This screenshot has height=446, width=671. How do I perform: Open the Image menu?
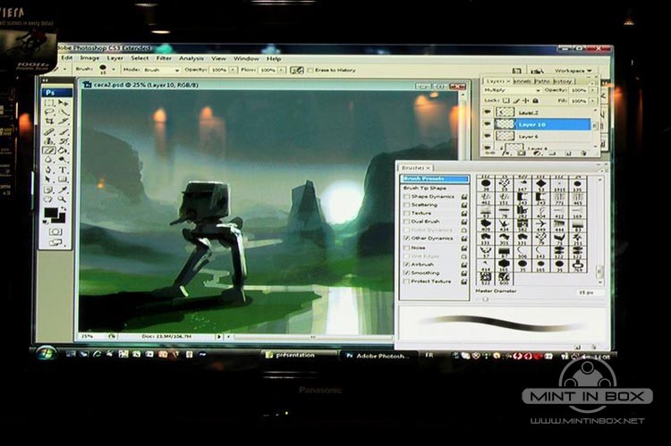point(89,58)
